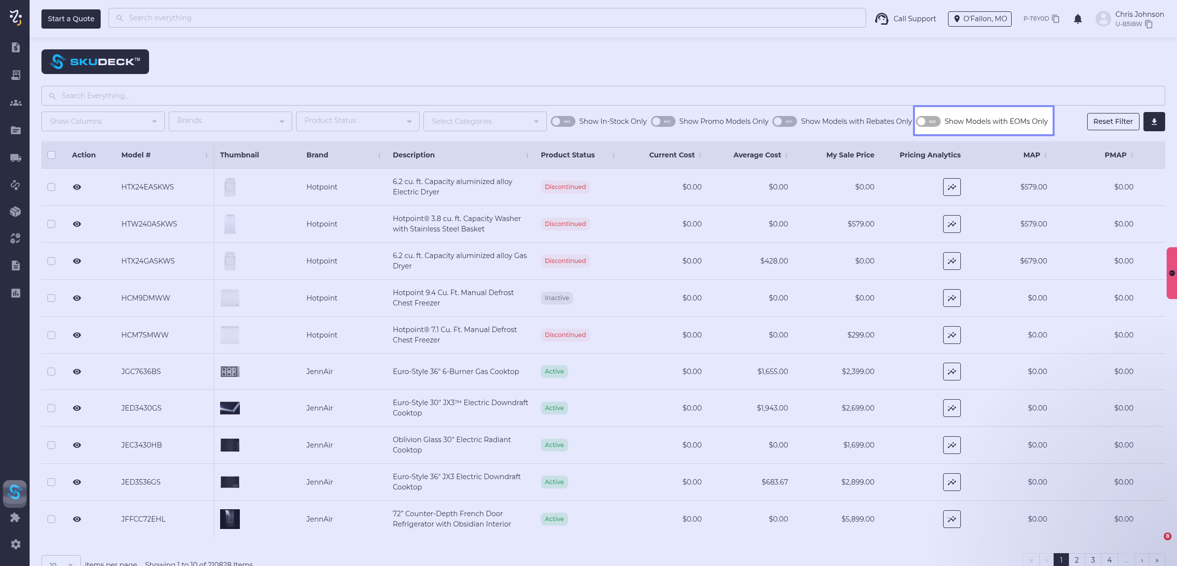Expand the Brands dropdown

[230, 121]
